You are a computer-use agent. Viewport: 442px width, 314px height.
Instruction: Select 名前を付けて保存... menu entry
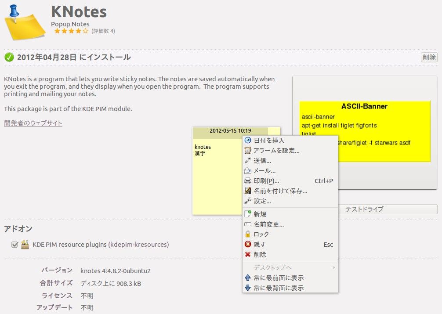coord(290,191)
